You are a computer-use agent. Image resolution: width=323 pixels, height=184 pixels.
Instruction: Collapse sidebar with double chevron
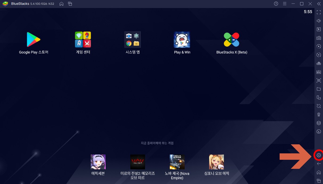(x=319, y=4)
